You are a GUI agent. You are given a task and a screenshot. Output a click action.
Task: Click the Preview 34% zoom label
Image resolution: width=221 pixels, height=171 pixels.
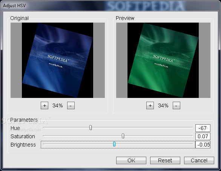tap(163, 105)
